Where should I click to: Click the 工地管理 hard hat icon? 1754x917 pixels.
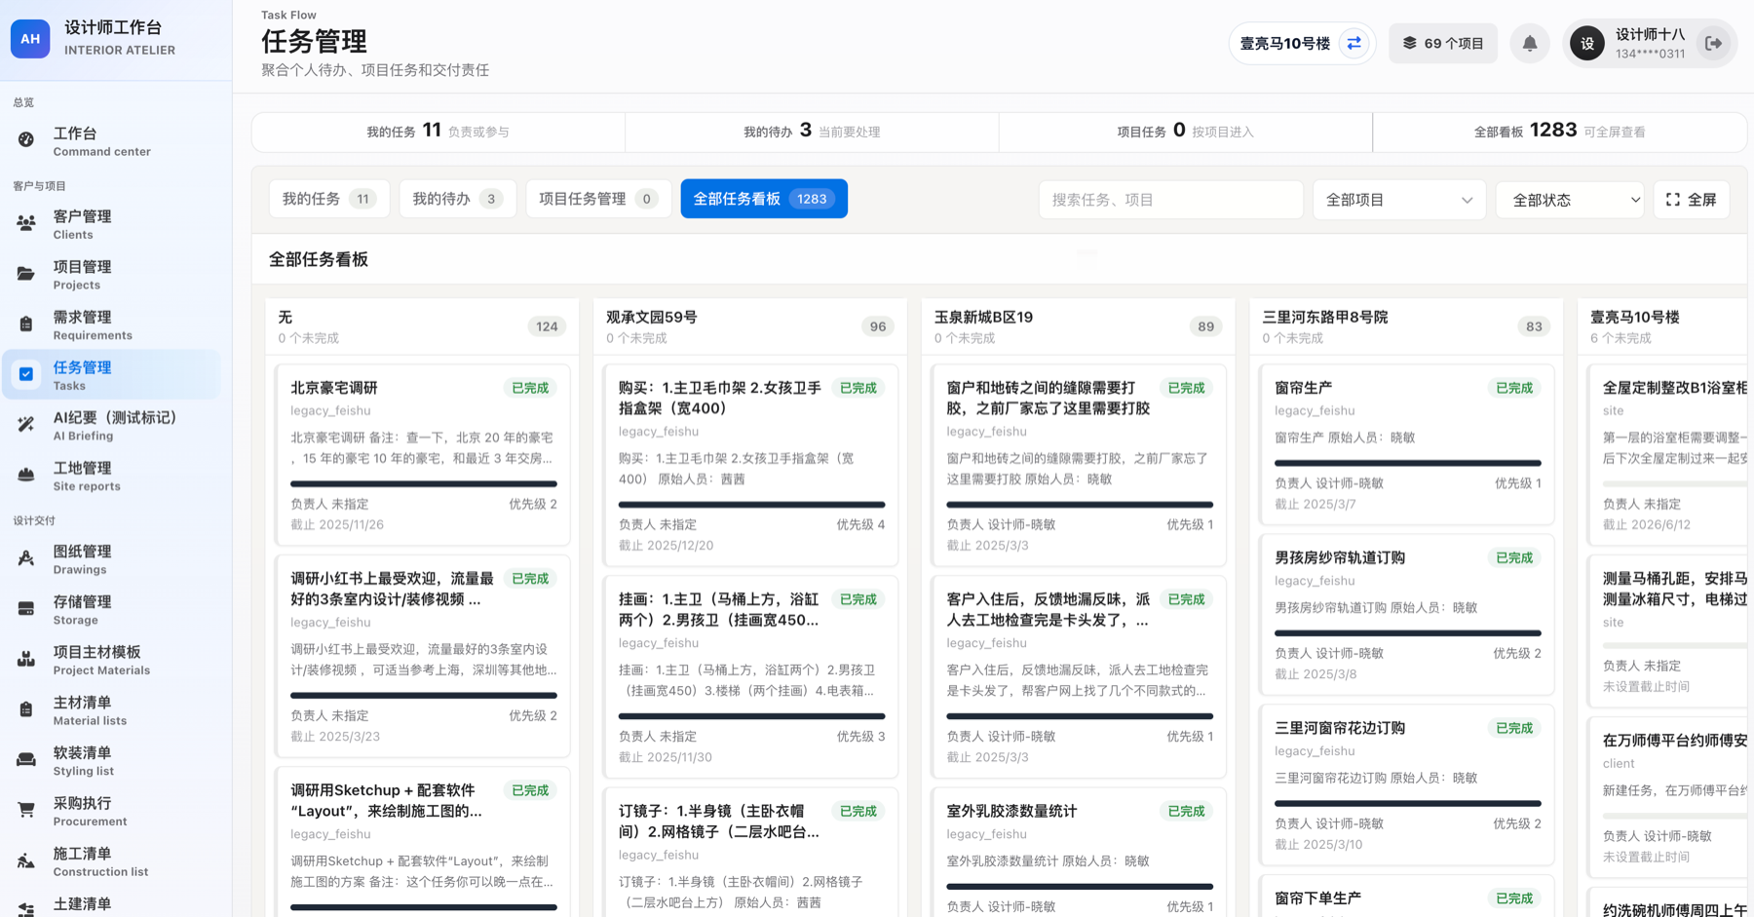point(26,476)
